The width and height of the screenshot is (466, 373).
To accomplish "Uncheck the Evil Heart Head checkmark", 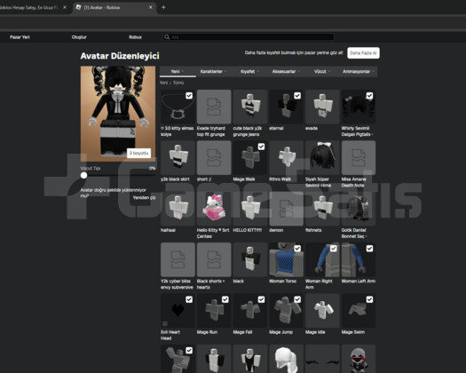I will [x=189, y=299].
